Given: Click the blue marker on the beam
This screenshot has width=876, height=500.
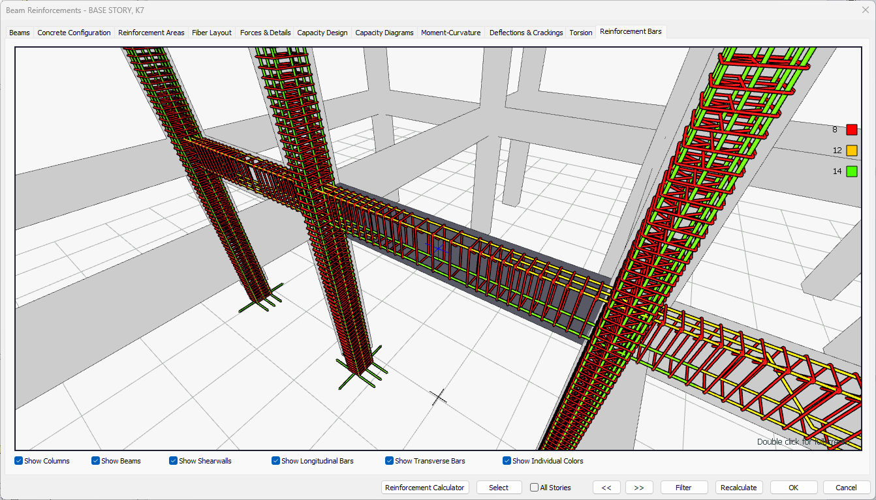Looking at the screenshot, I should coord(439,248).
